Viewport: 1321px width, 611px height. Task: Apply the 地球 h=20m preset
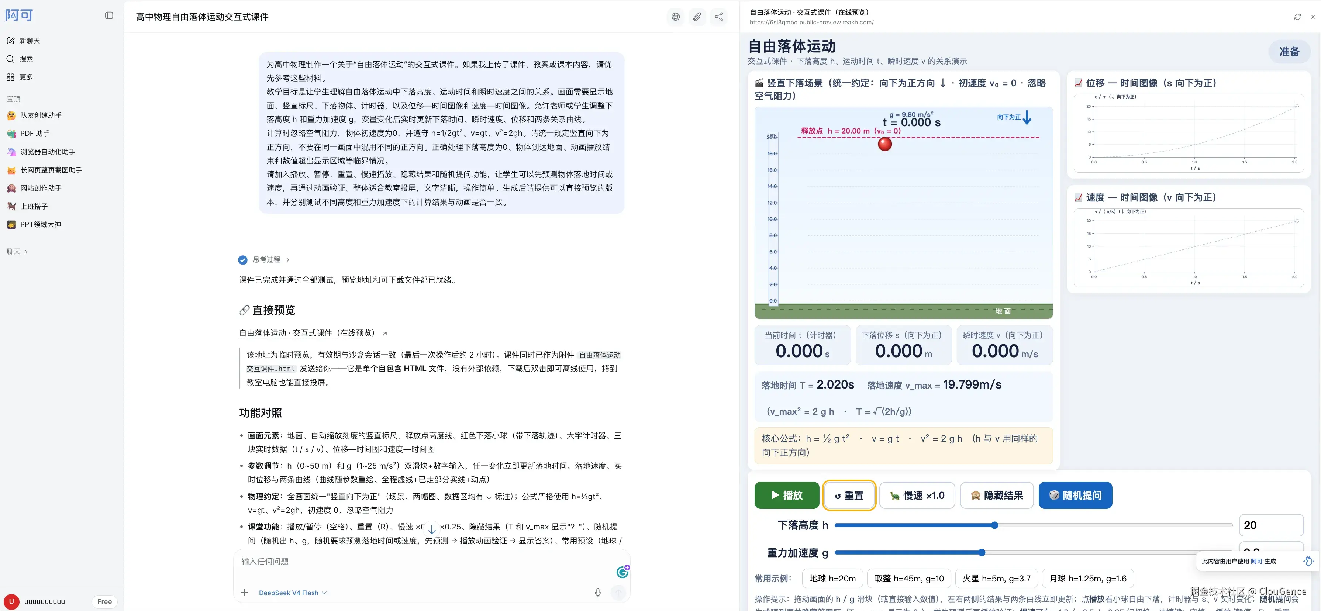(x=832, y=579)
